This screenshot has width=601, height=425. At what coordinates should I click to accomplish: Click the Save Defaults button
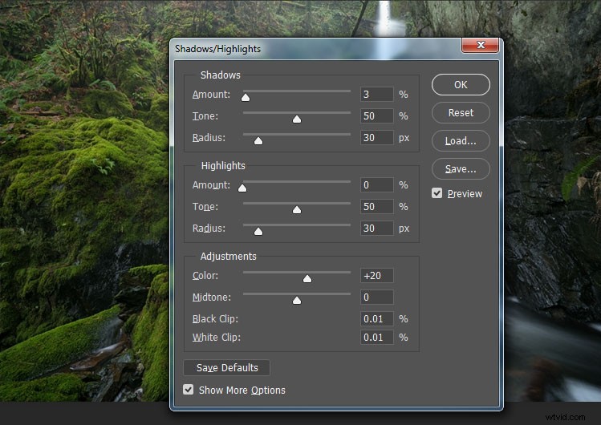(x=227, y=367)
